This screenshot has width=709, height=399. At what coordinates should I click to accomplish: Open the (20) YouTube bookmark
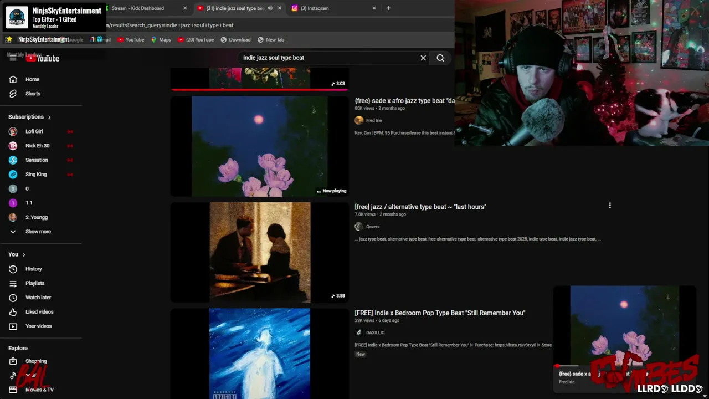pos(196,40)
